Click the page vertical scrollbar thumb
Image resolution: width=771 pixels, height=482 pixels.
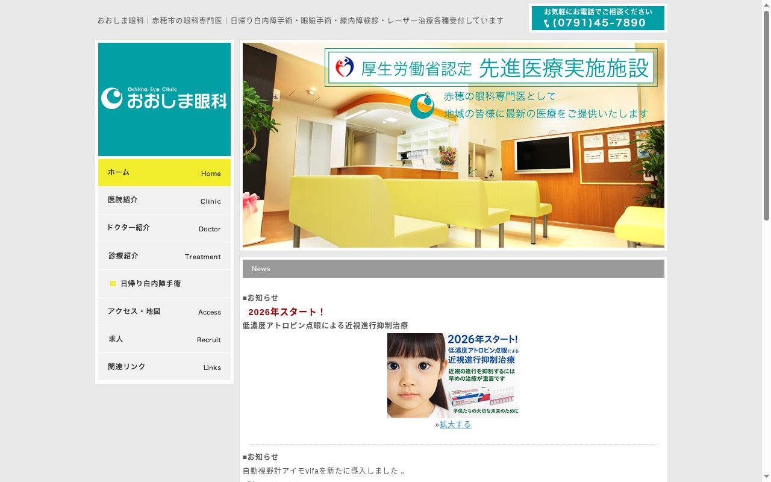click(766, 114)
